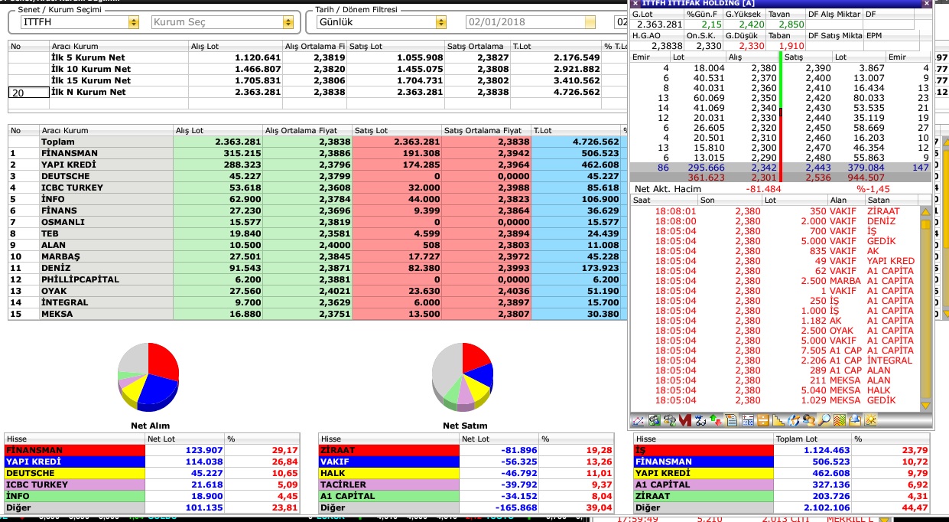Click the trade list scrollbar thumb
This screenshot has height=522, width=949.
[926, 224]
